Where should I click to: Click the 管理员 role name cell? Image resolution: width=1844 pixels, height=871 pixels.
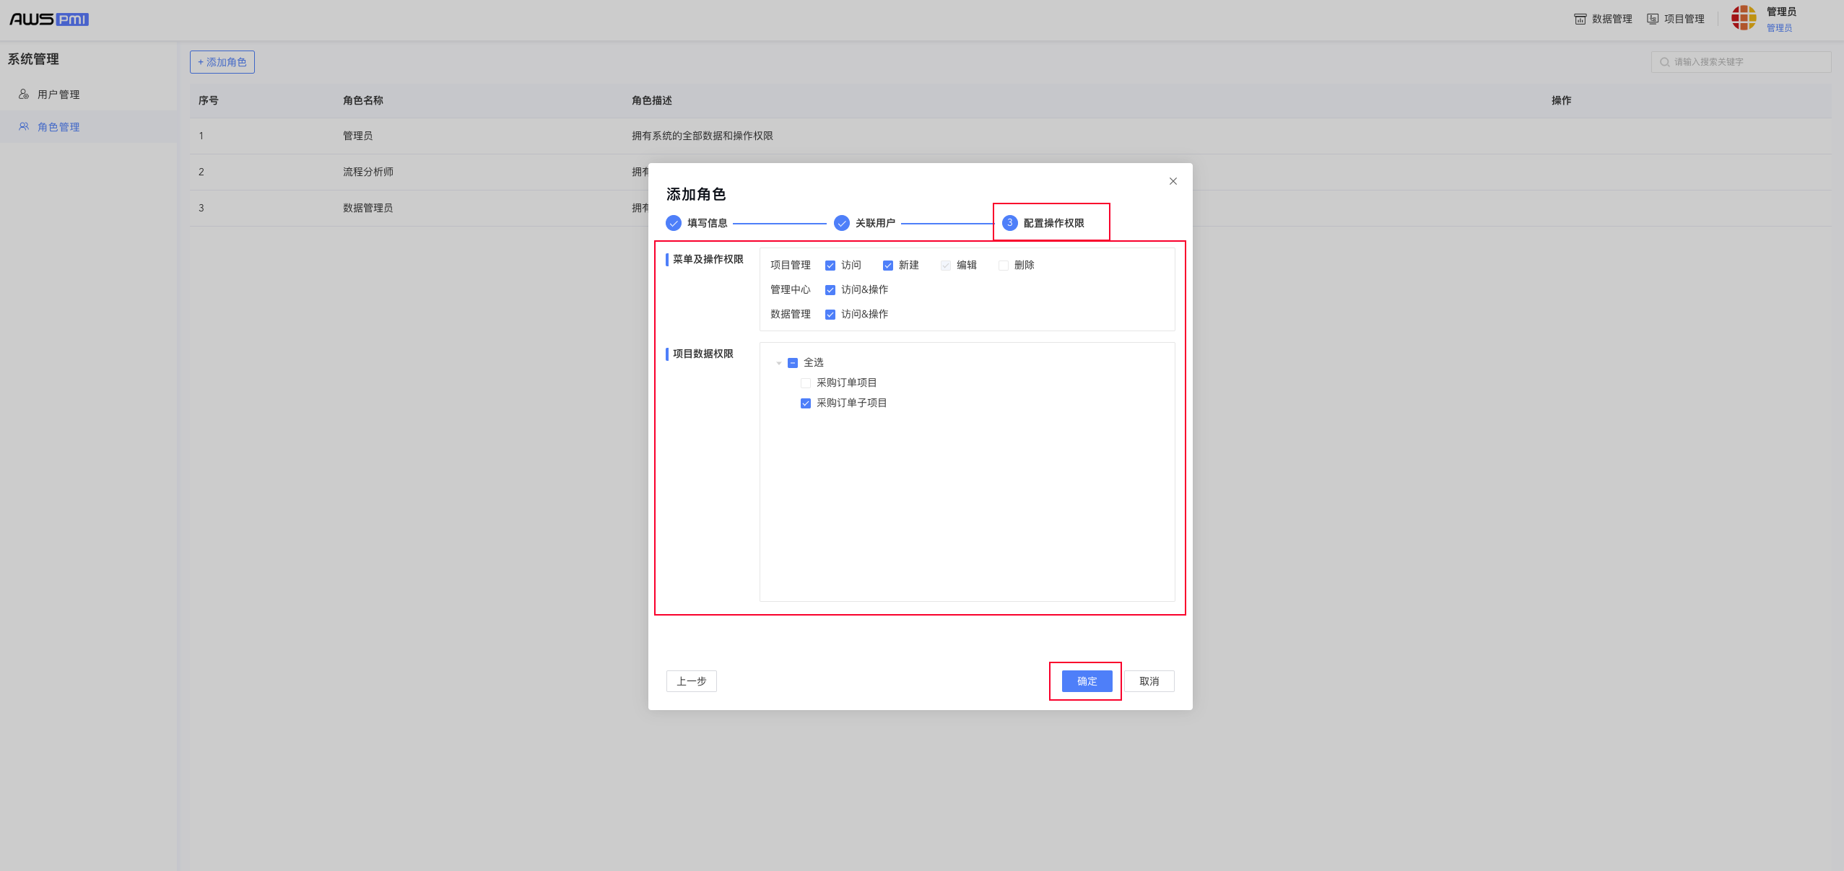358,136
